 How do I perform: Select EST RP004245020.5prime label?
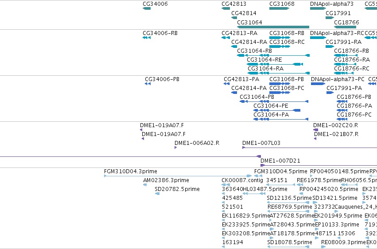(329, 189)
